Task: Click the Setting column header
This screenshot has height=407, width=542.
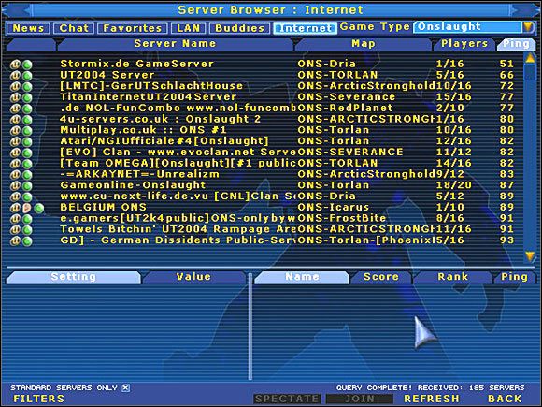Action: pos(73,277)
